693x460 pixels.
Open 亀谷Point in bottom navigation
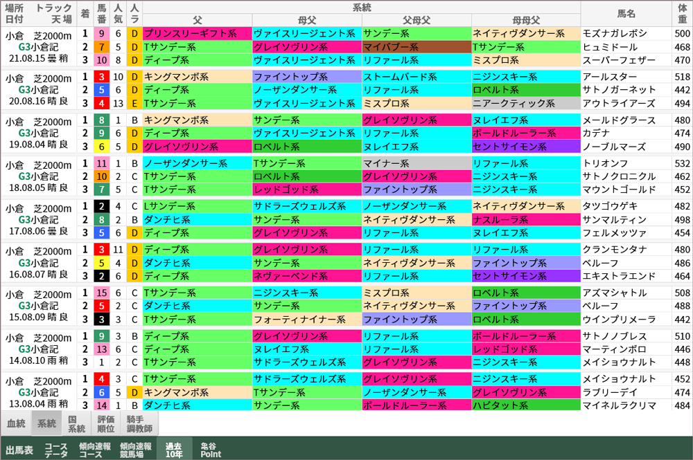click(x=211, y=450)
